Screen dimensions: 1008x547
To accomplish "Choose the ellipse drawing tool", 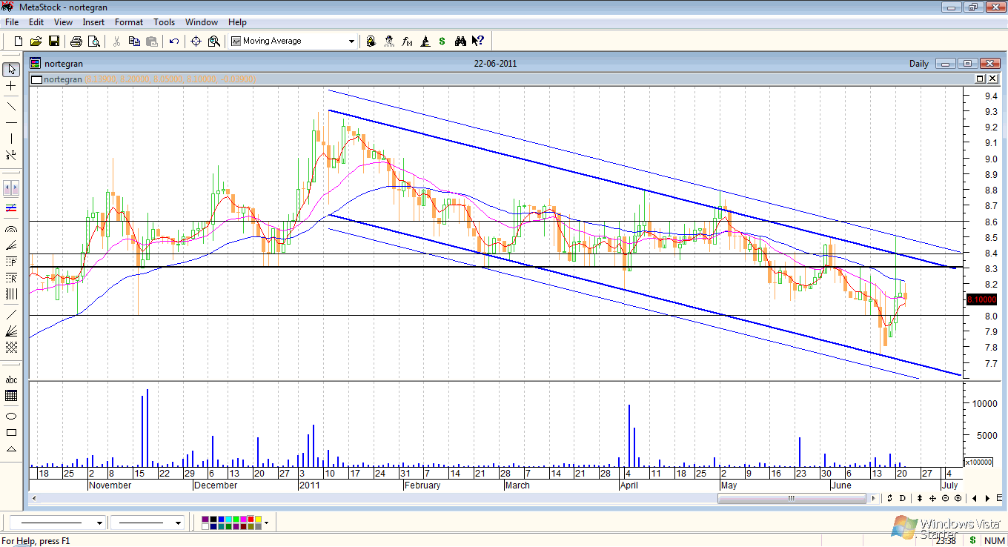I will point(11,416).
